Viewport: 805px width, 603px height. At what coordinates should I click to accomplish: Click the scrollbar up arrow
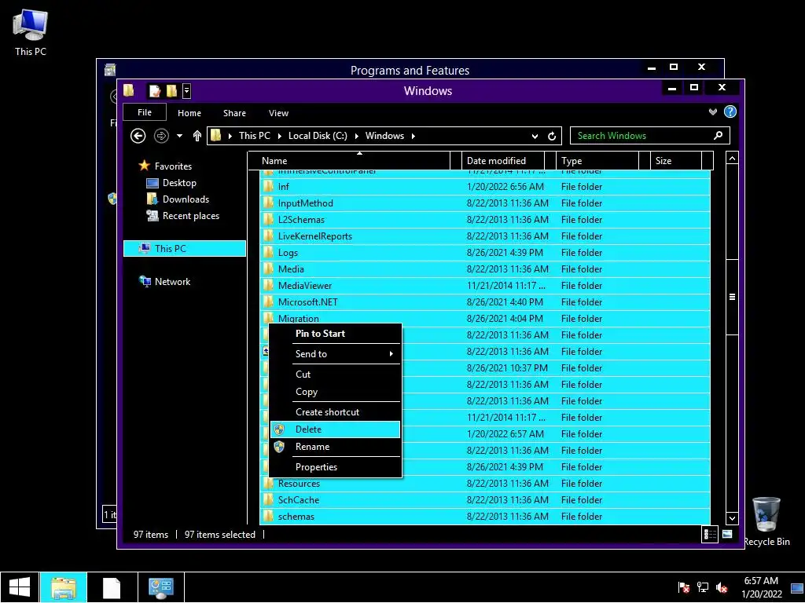(x=732, y=159)
